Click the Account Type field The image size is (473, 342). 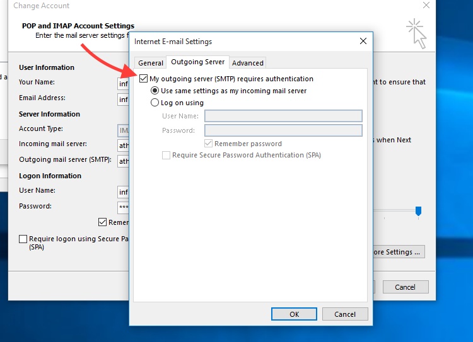[x=124, y=130]
